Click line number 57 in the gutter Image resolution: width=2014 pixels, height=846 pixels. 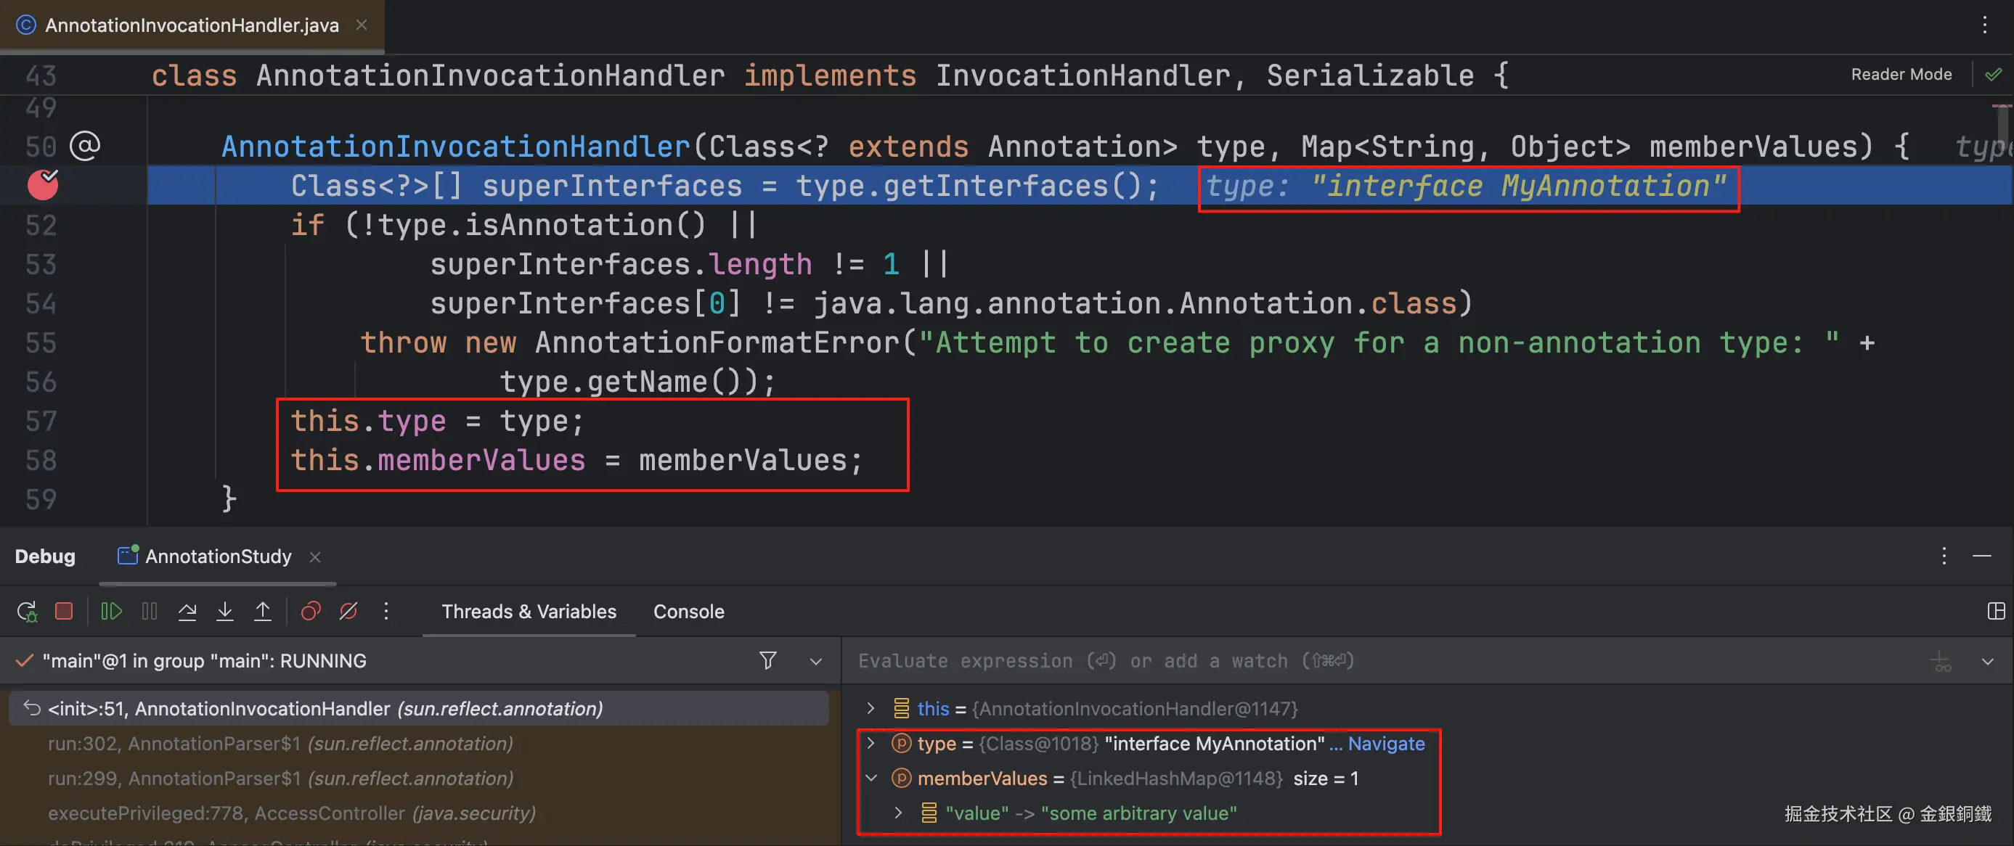click(41, 422)
